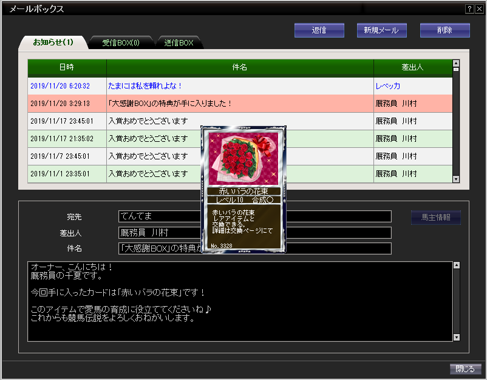Click the help question mark icon

(469, 9)
